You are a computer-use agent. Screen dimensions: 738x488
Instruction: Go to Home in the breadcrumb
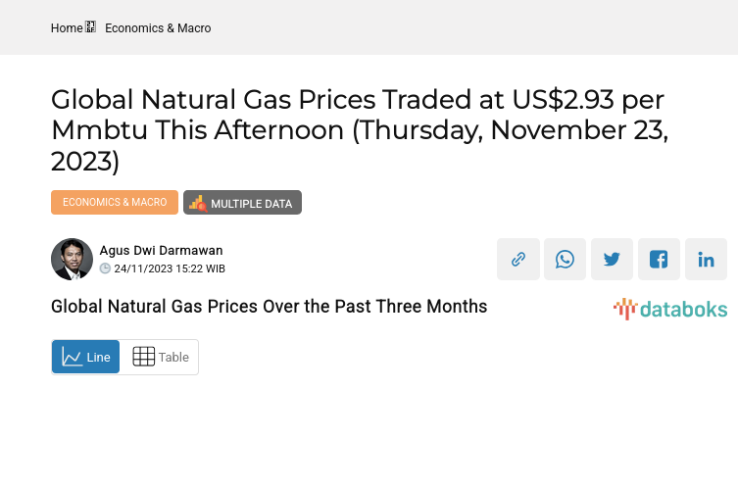click(x=67, y=28)
